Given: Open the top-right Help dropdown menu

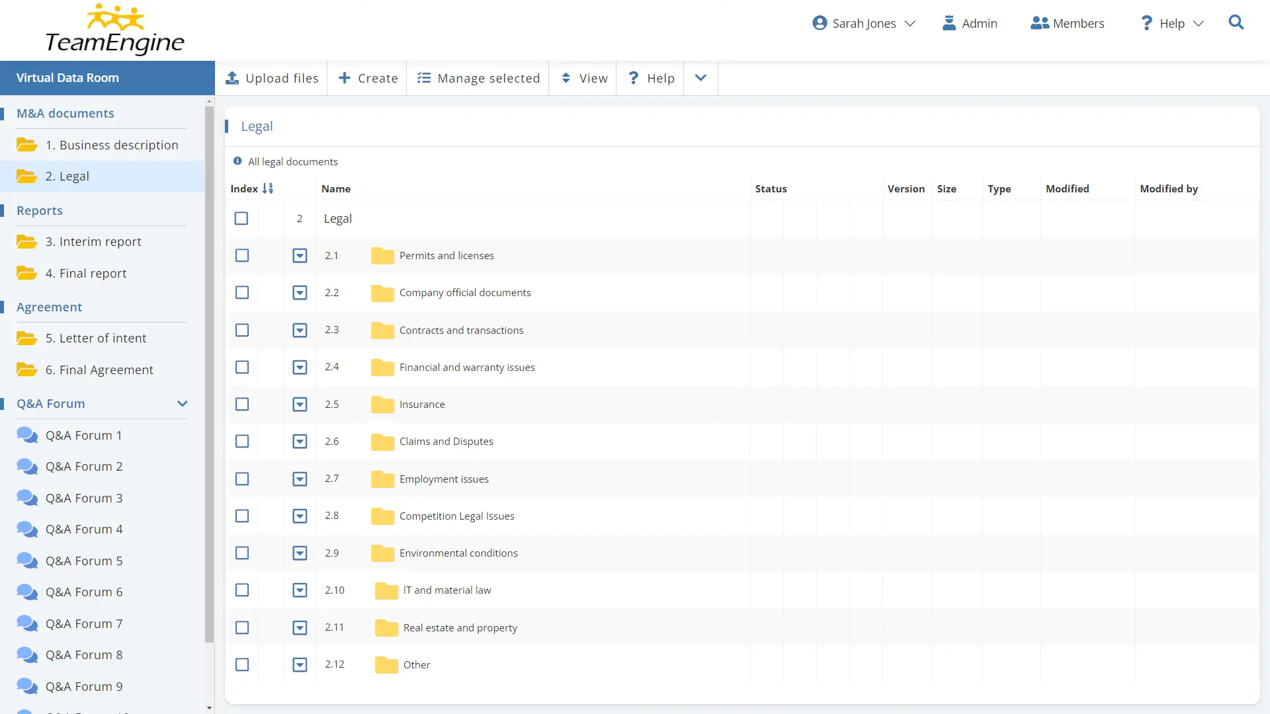Looking at the screenshot, I should tap(1172, 23).
